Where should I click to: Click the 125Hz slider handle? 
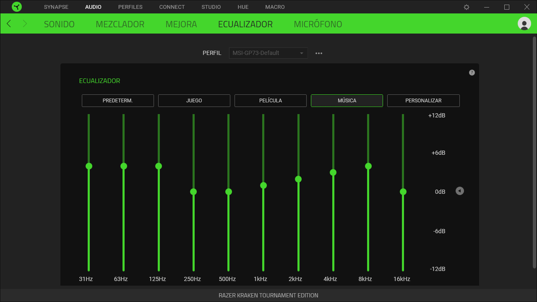pos(159,166)
